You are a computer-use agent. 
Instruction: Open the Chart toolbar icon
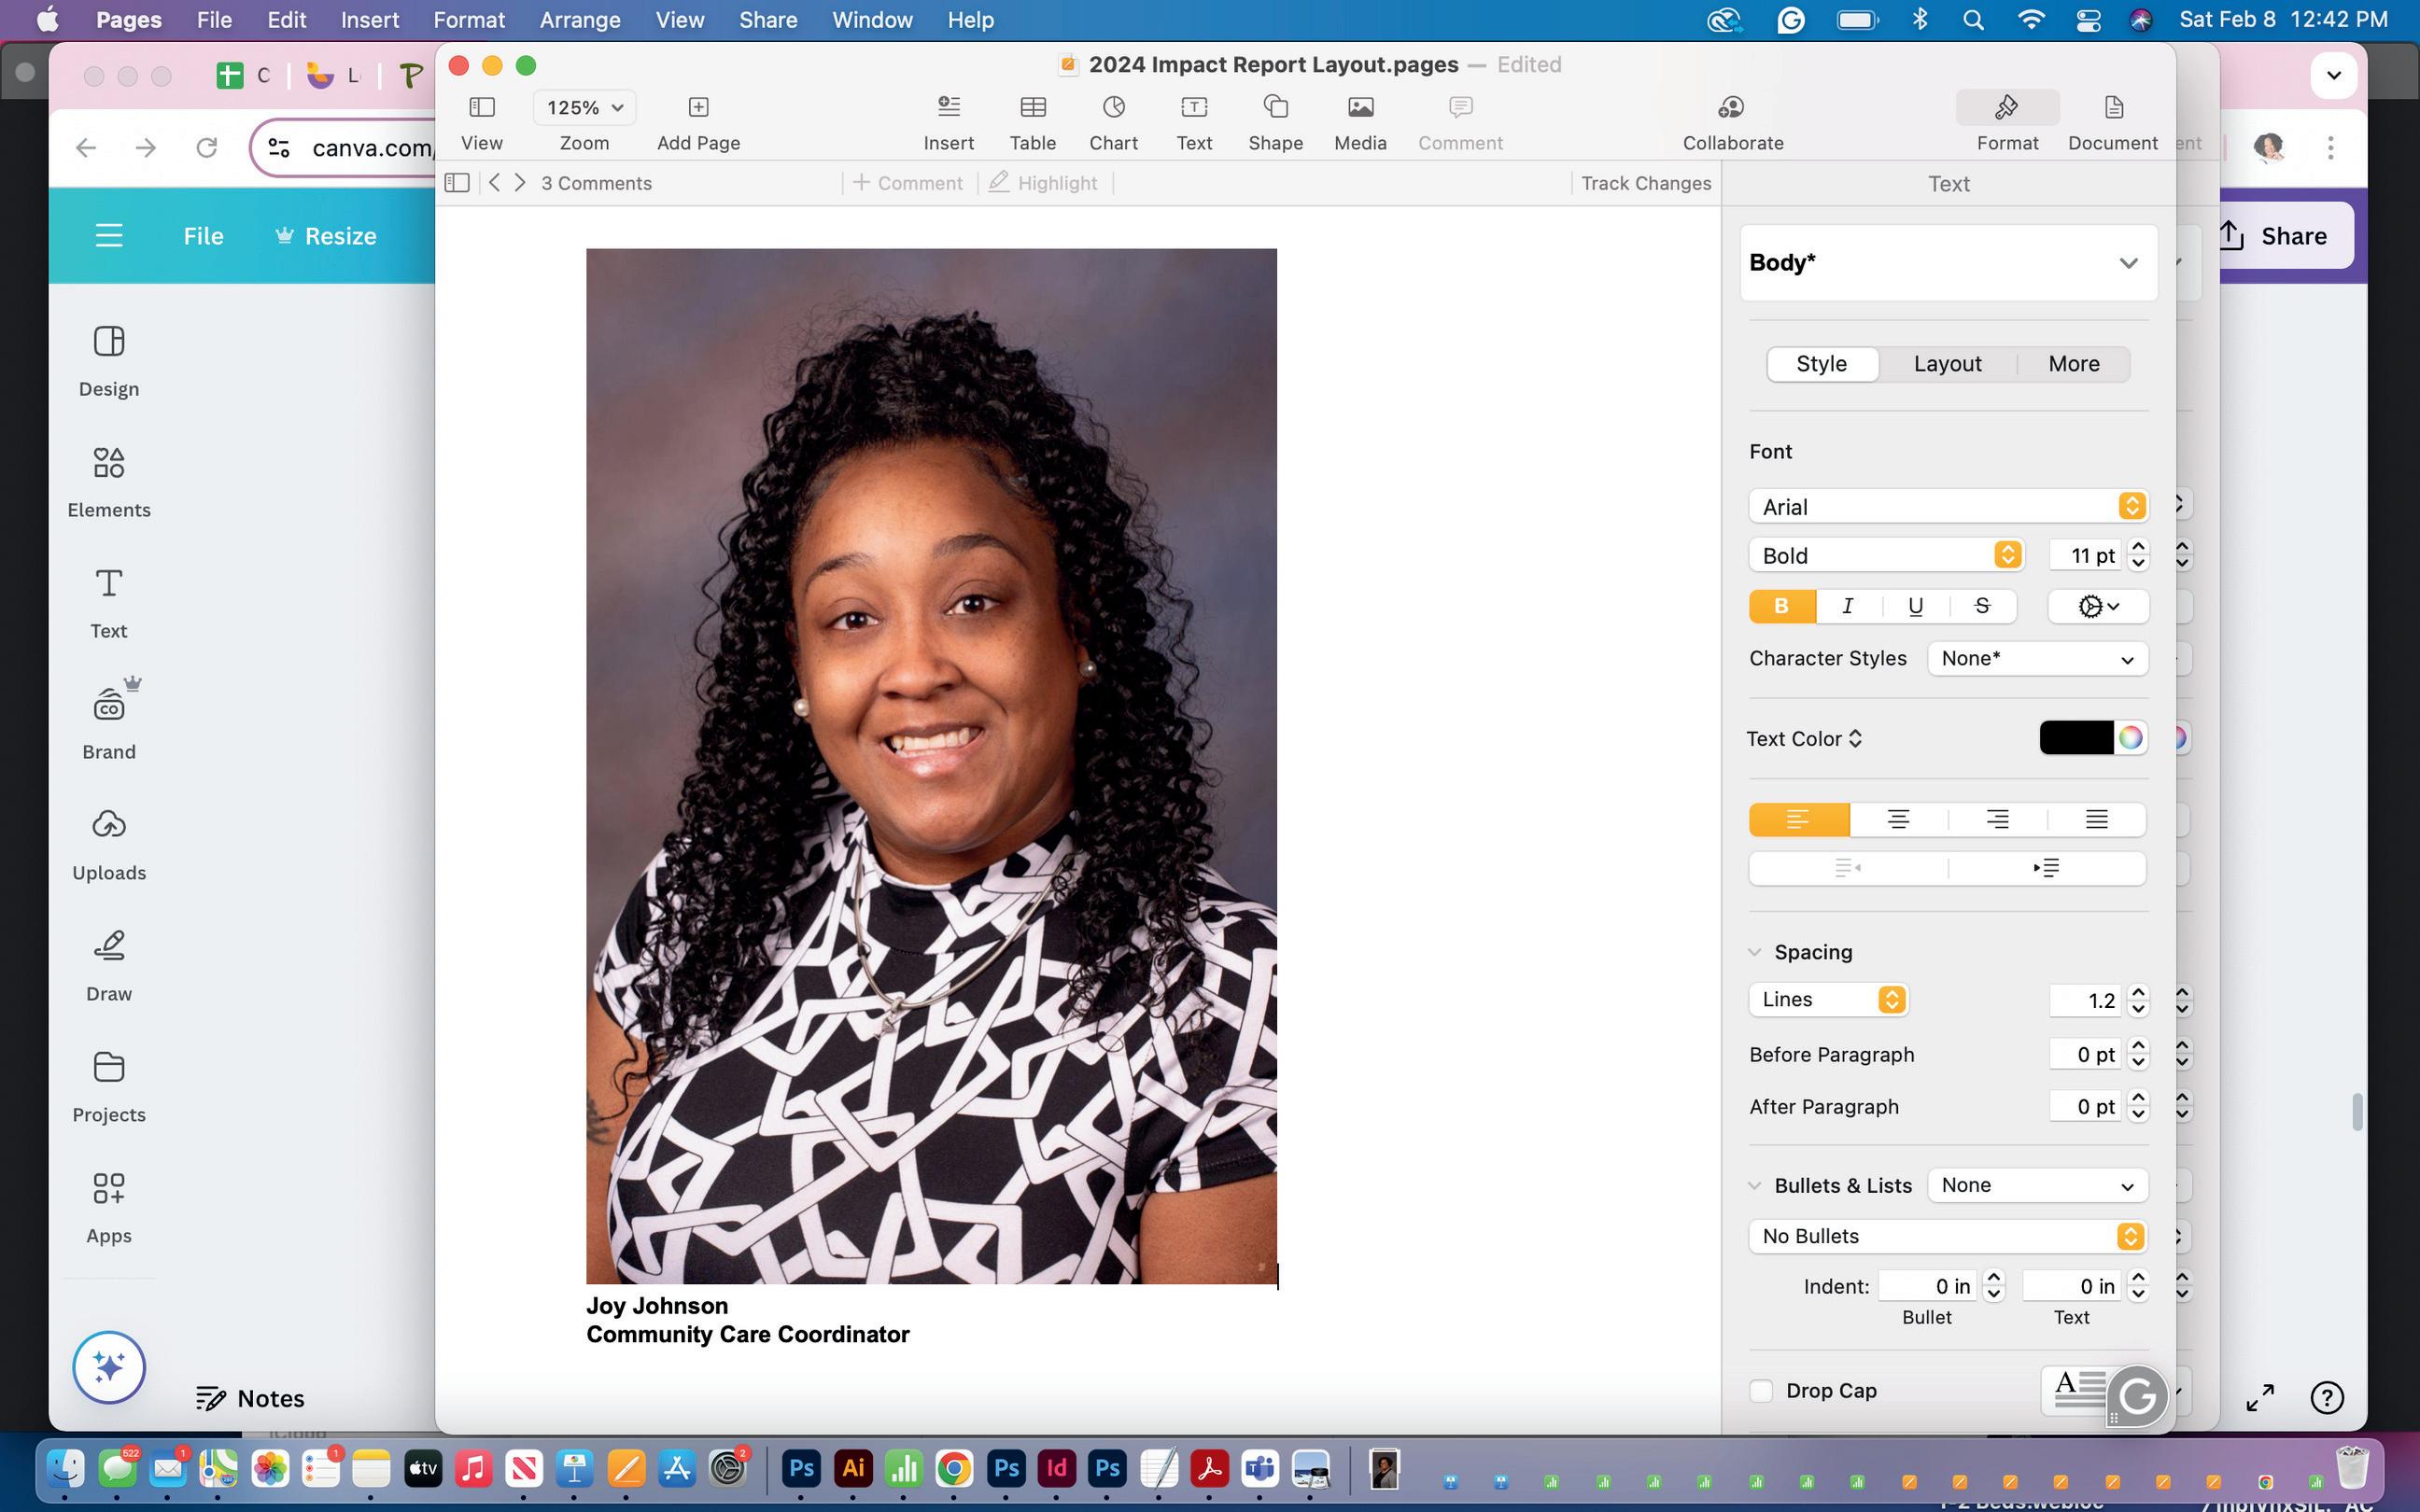tap(1113, 107)
